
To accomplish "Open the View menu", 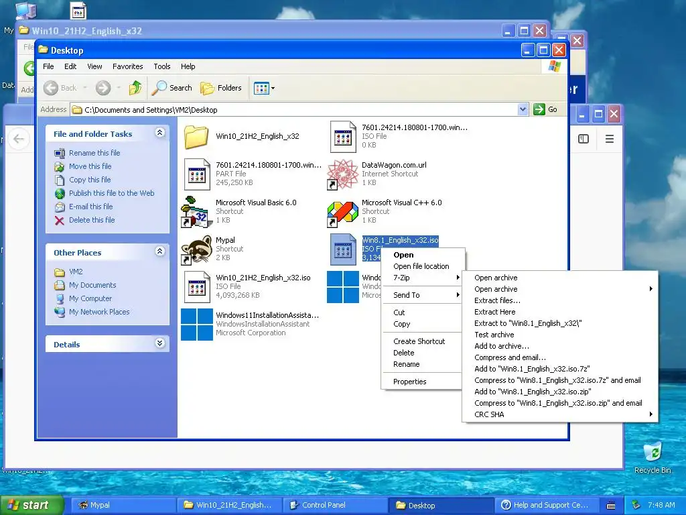I will tap(94, 66).
